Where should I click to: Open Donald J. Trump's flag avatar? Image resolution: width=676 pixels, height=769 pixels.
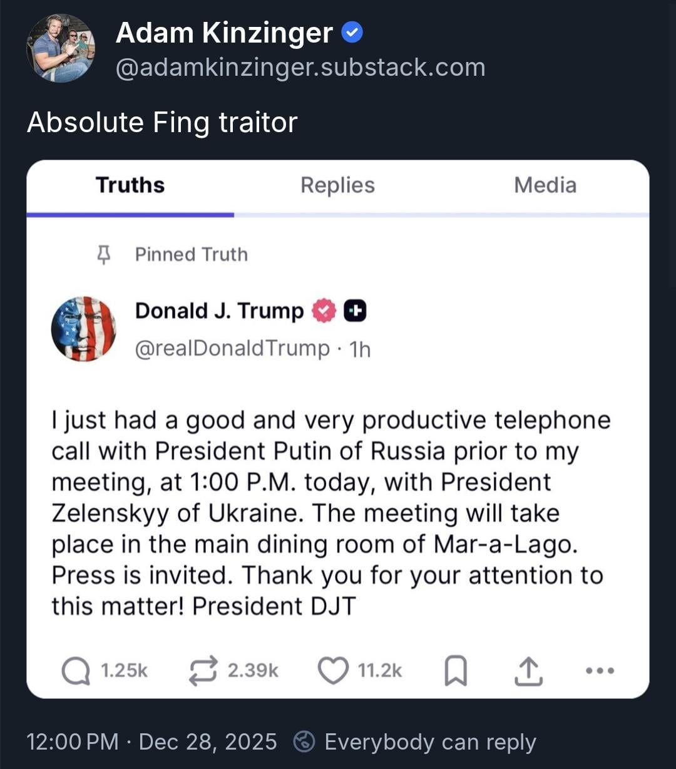point(83,329)
